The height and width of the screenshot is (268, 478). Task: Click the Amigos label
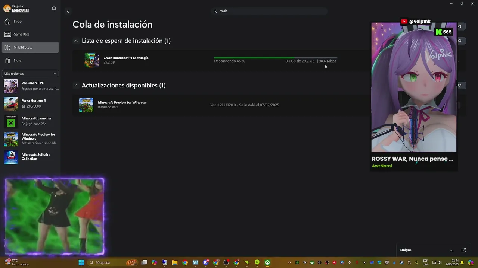[405, 250]
